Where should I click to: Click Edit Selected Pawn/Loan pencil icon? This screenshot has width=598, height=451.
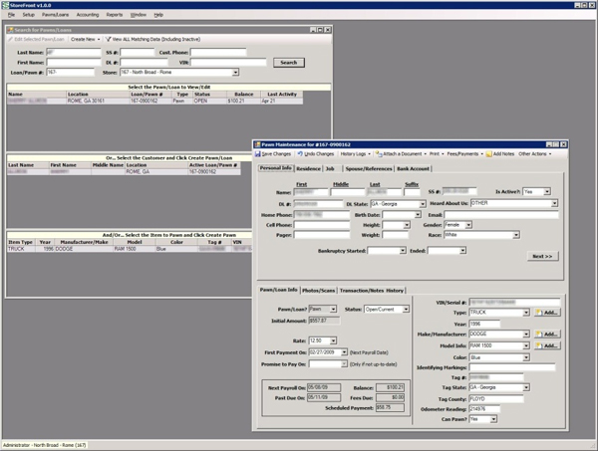tap(11, 39)
